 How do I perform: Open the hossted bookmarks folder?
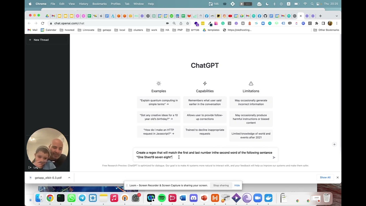click(x=67, y=30)
